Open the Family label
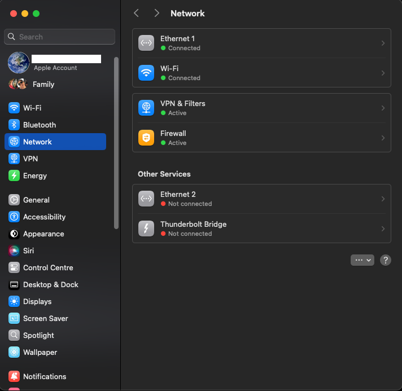 click(x=43, y=84)
